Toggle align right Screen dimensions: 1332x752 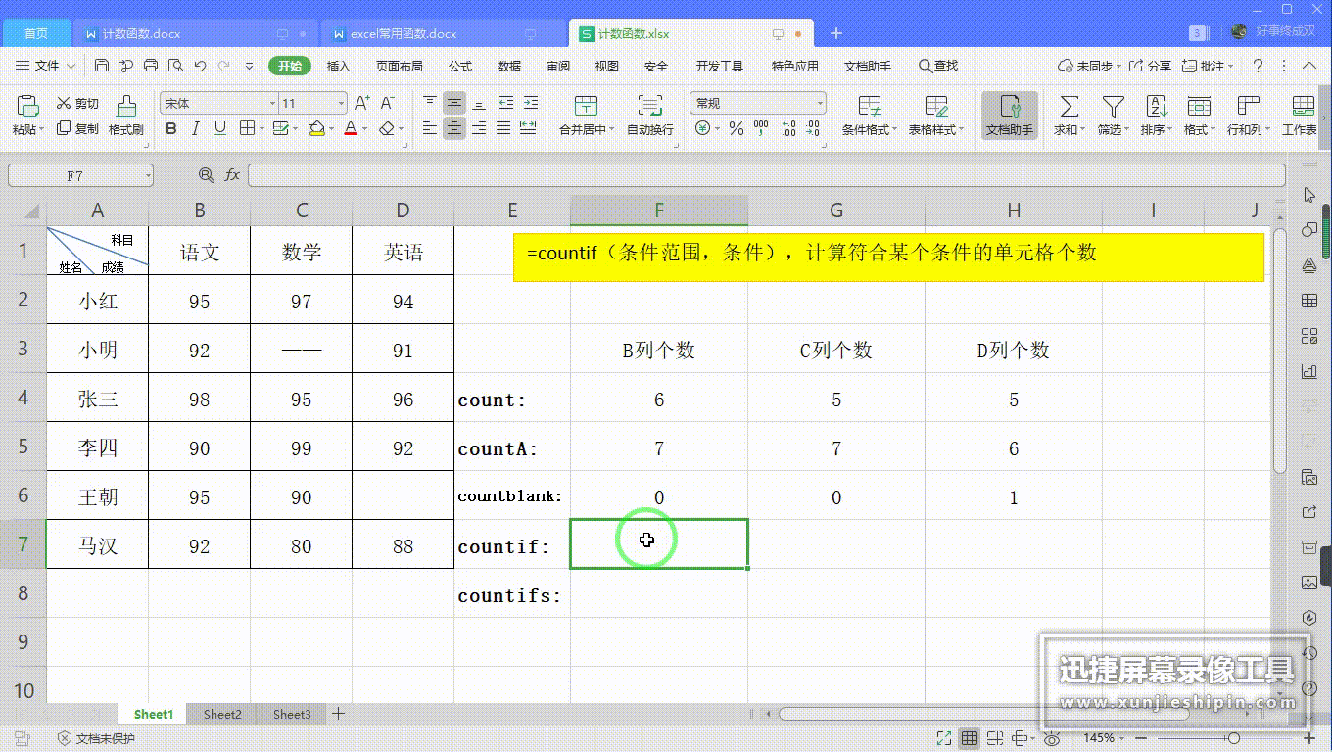pos(479,128)
